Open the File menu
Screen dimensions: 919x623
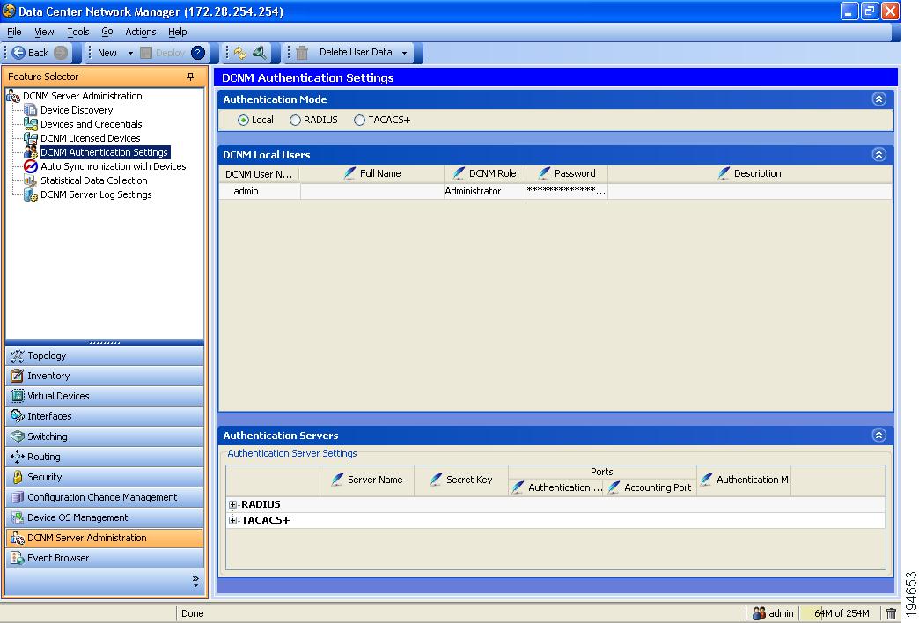[14, 32]
